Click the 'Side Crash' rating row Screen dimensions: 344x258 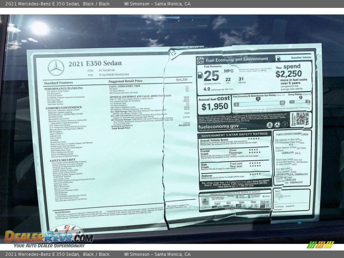pyautogui.click(x=234, y=166)
